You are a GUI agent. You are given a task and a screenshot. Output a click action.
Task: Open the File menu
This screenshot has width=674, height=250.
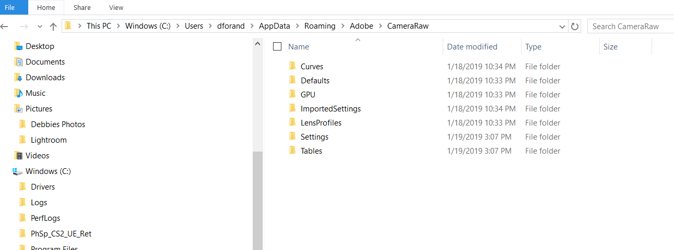(10, 7)
